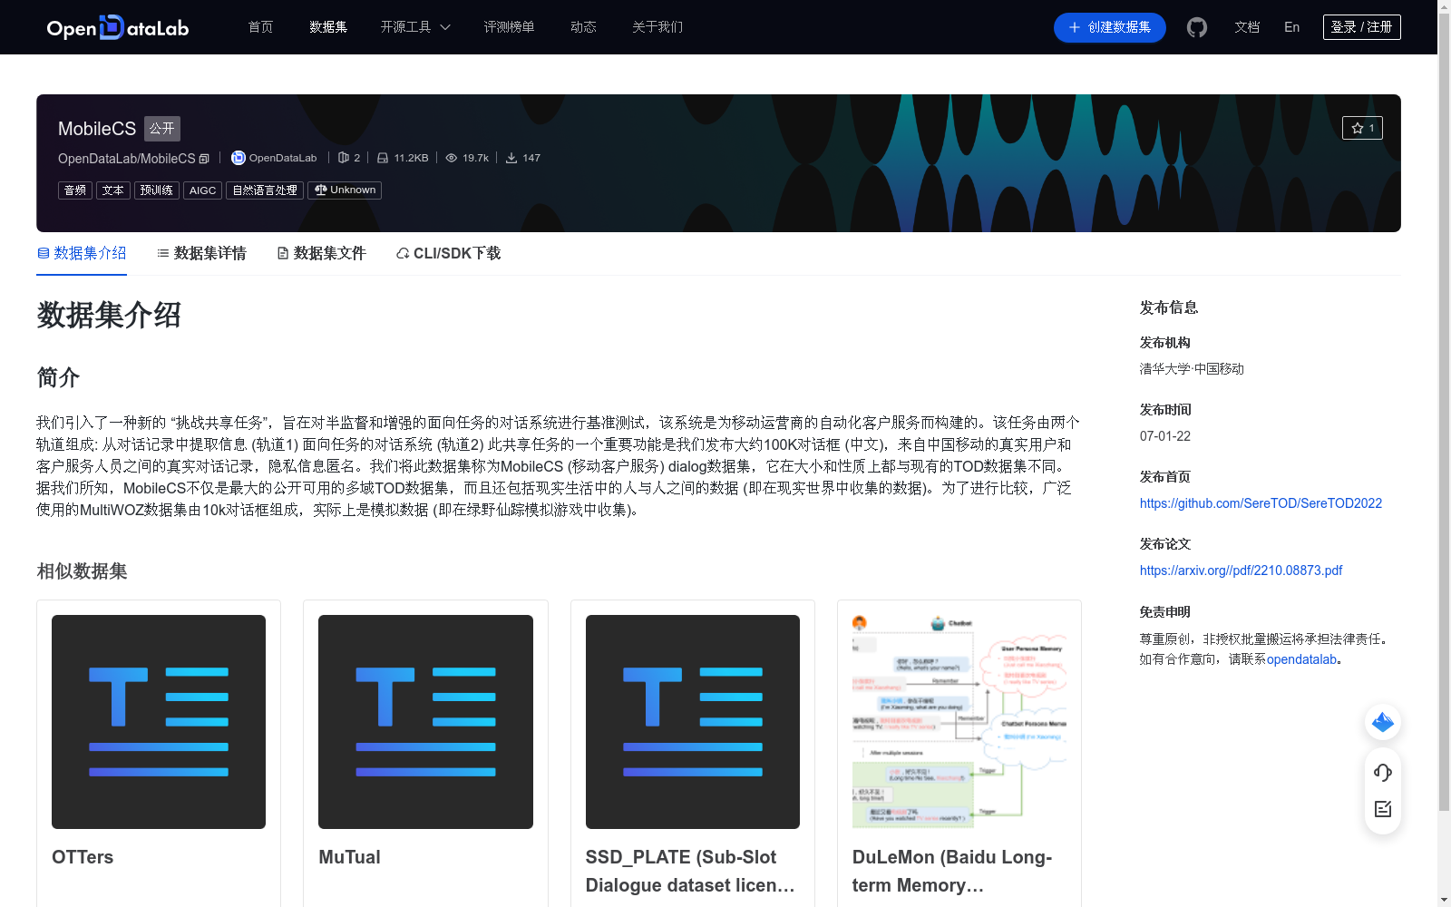Copy the OpenDataLab/MobileCS path icon
Viewport: 1451px width, 907px height.
(x=205, y=159)
